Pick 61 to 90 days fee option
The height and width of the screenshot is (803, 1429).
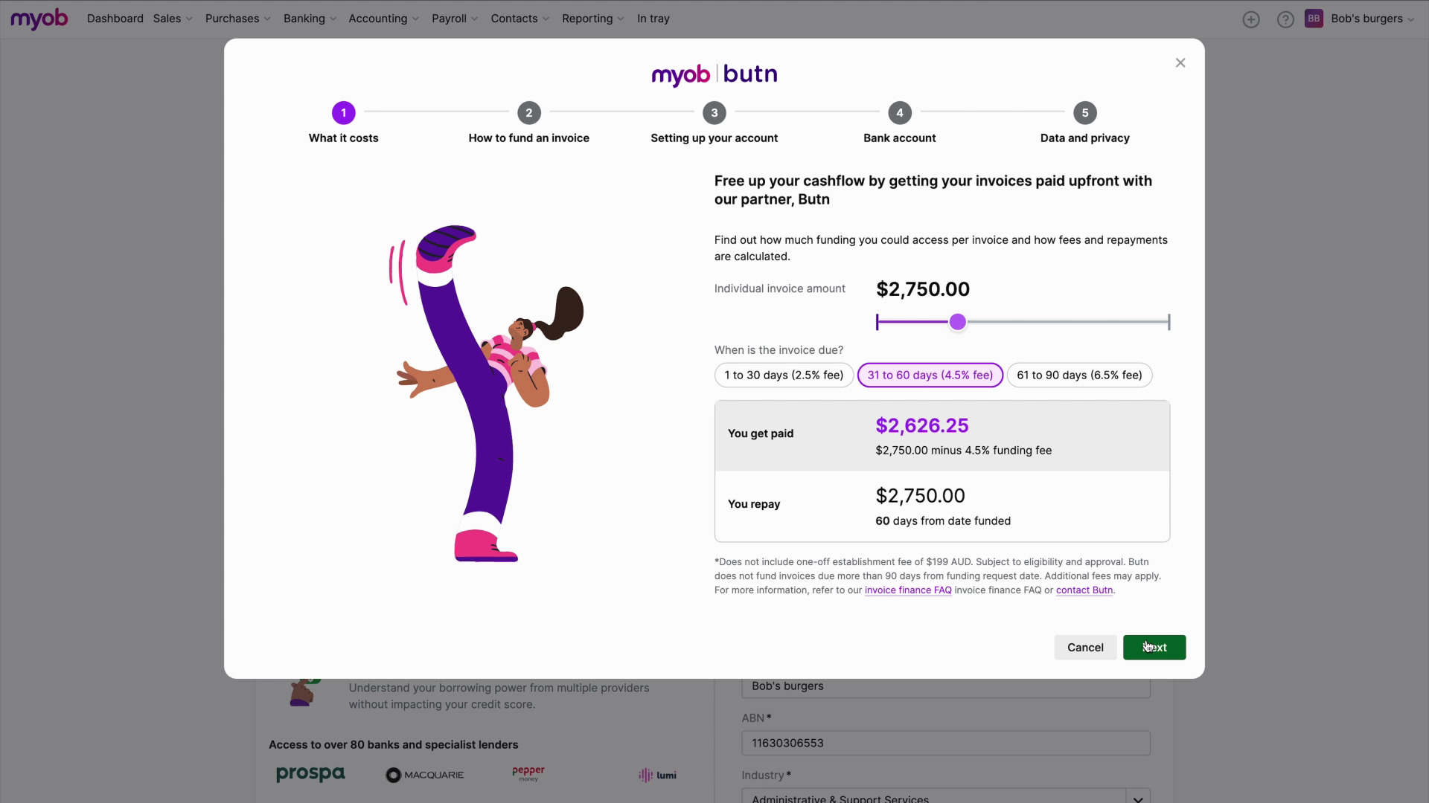1079,375
